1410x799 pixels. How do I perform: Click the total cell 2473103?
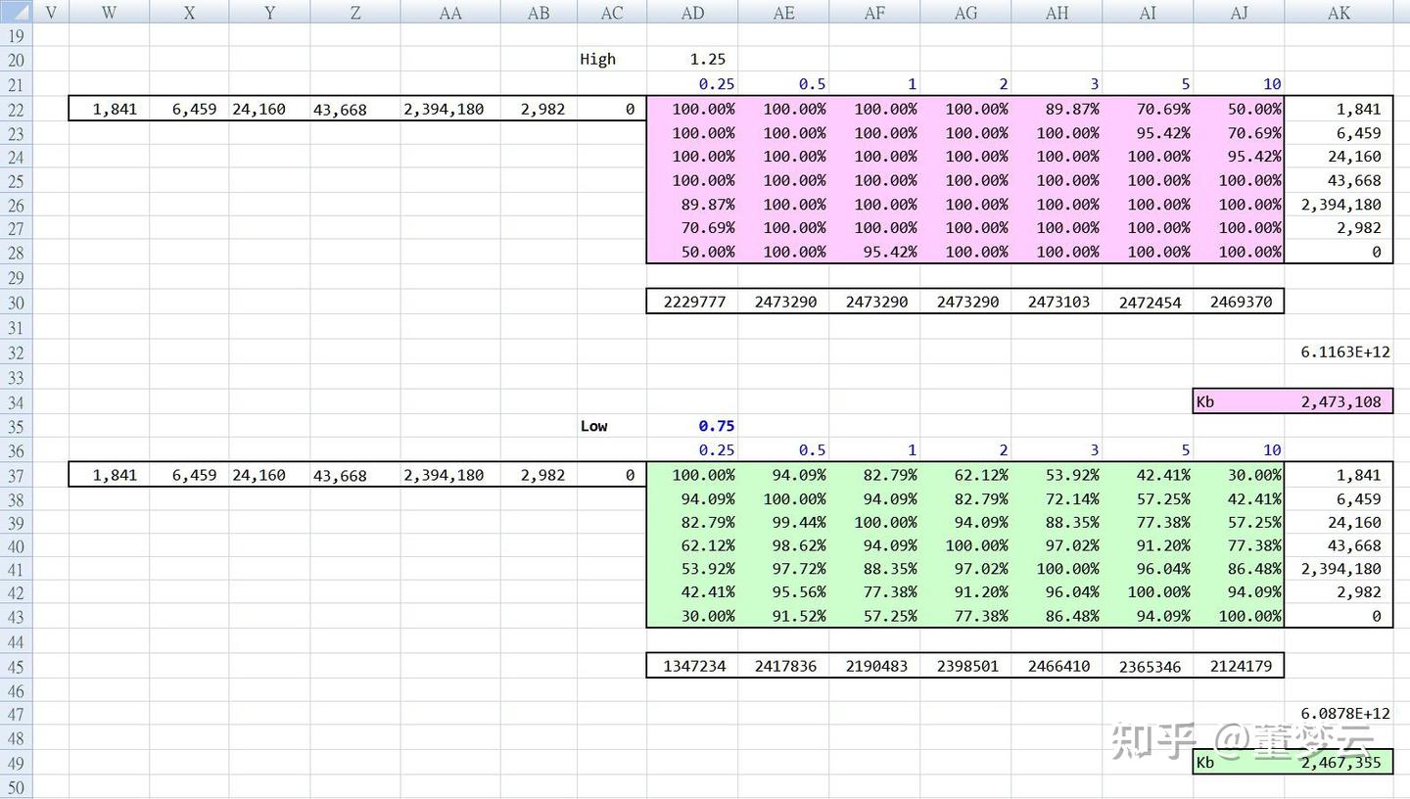1057,302
